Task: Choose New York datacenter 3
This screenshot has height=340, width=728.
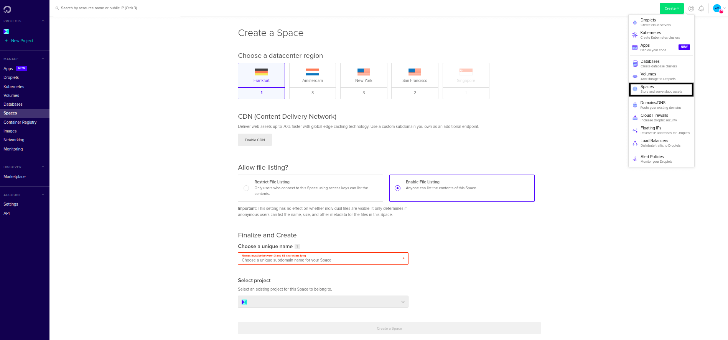Action: click(364, 93)
